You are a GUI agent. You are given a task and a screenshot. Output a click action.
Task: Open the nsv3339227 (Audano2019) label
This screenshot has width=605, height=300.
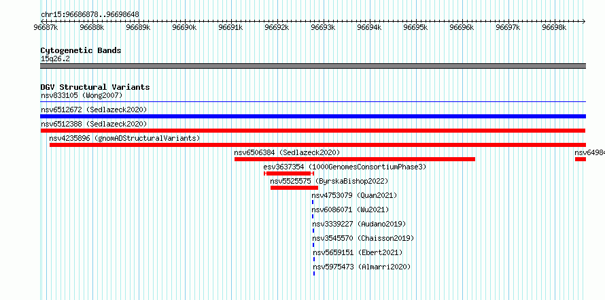pyautogui.click(x=359, y=224)
